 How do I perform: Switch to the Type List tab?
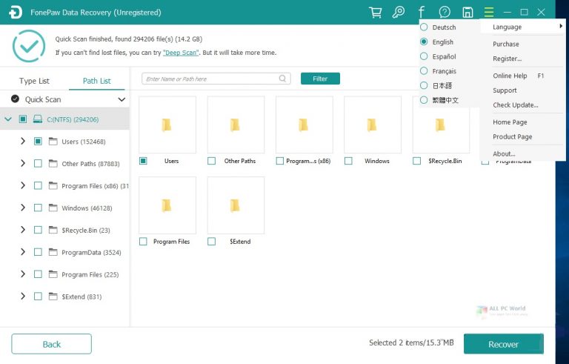(34, 81)
